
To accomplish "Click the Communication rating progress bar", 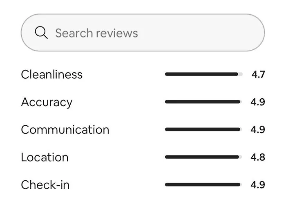I will [203, 130].
